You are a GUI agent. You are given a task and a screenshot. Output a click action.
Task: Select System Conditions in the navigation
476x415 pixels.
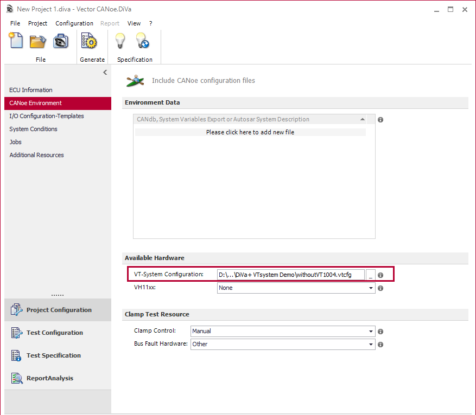tap(58, 129)
